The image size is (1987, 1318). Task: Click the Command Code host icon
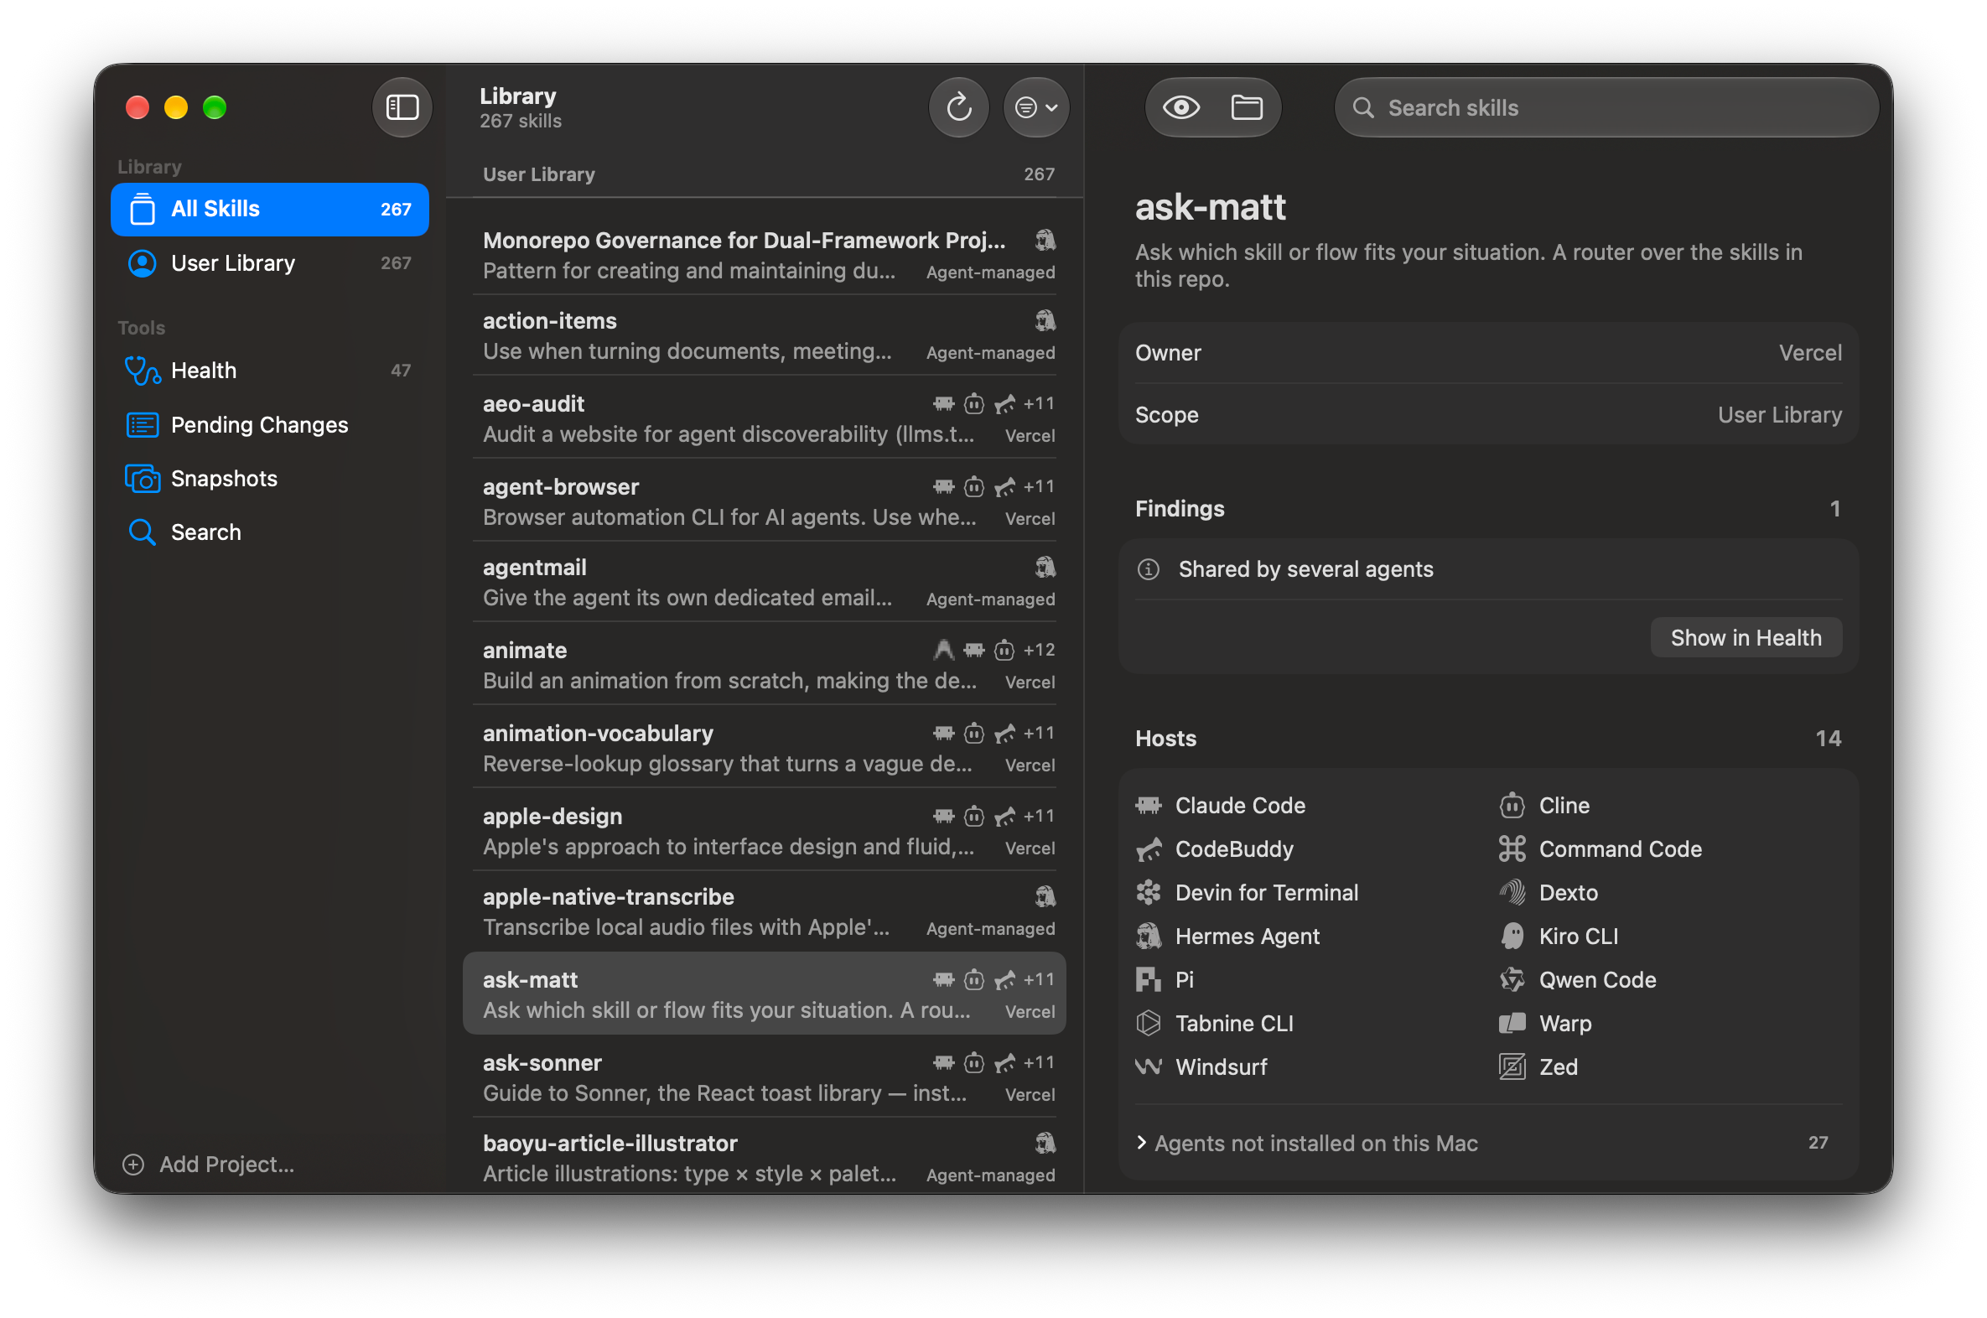click(1512, 849)
